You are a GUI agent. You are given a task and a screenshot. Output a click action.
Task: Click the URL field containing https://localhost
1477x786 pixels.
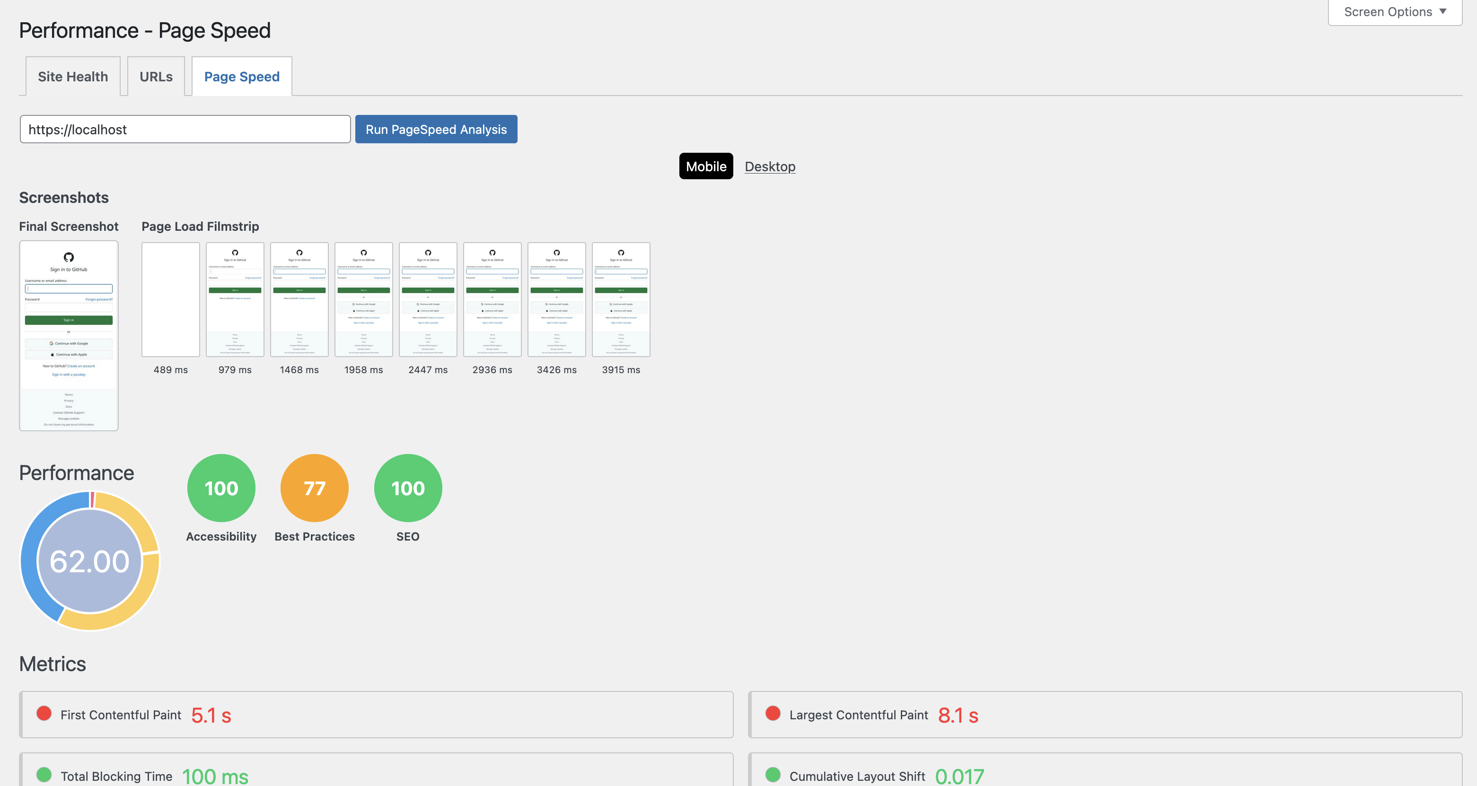click(x=185, y=130)
